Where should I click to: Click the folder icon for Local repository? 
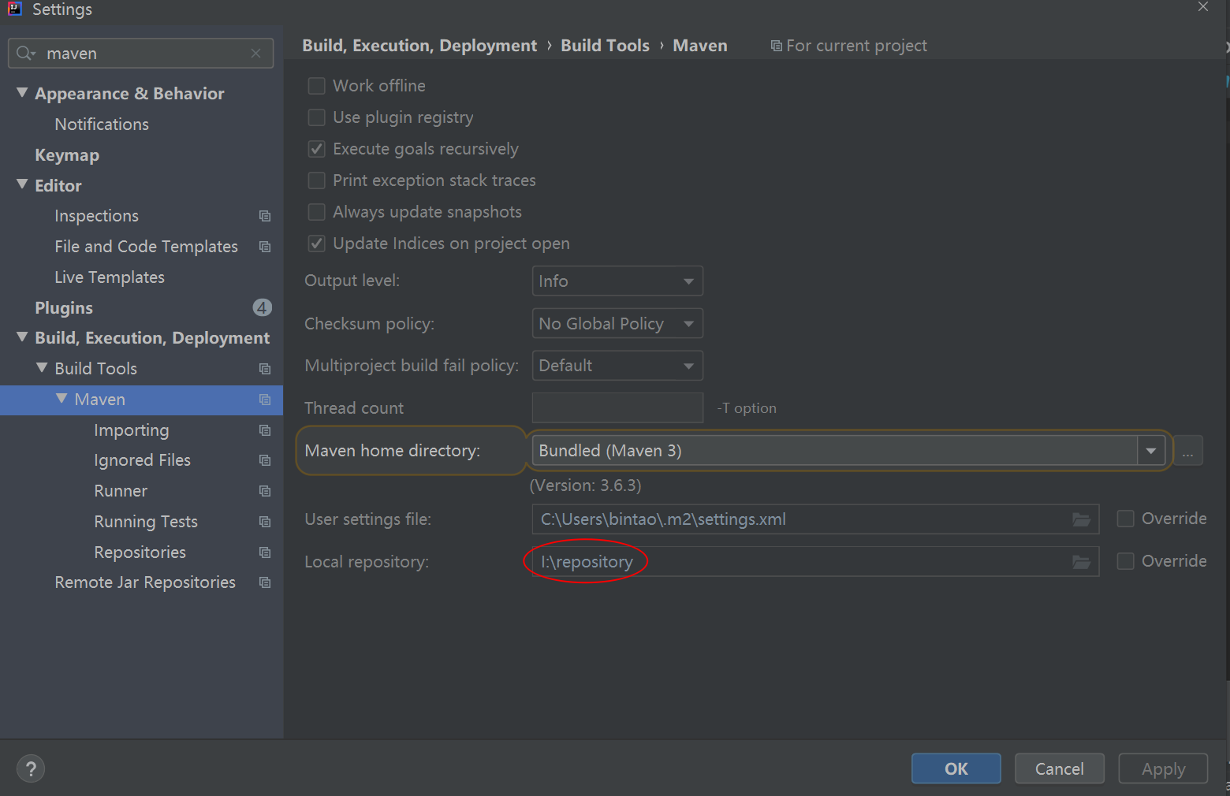tap(1081, 562)
